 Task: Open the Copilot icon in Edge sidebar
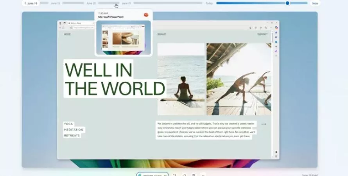click(x=276, y=28)
